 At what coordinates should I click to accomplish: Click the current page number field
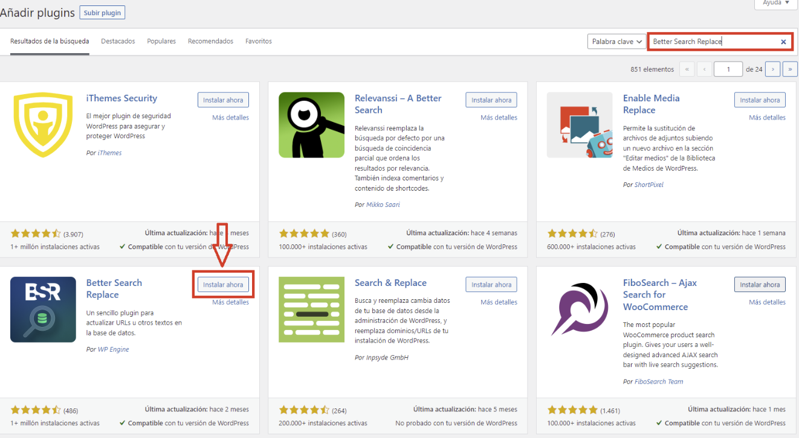point(728,69)
